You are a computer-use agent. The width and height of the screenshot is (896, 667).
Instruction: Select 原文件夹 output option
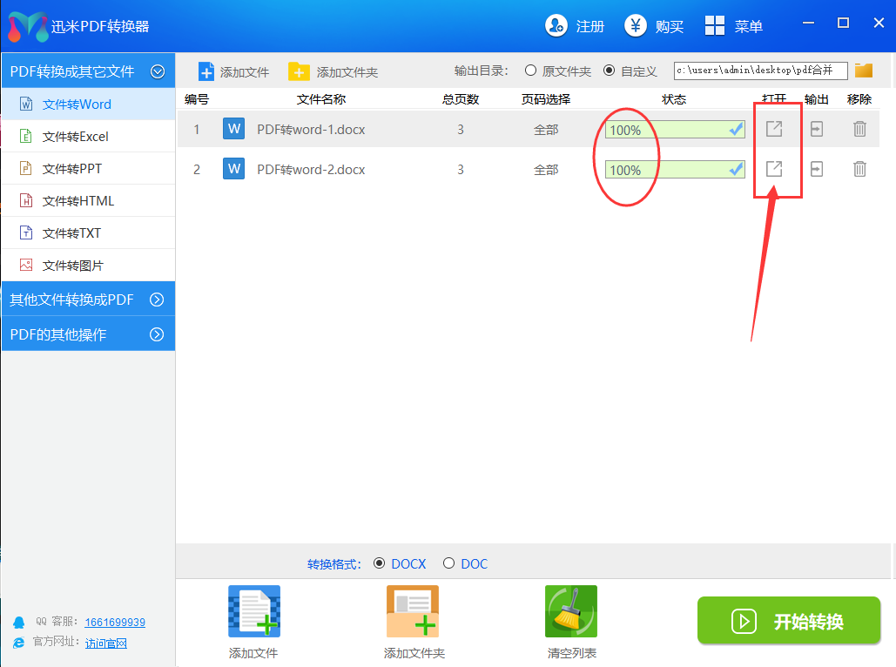point(530,71)
